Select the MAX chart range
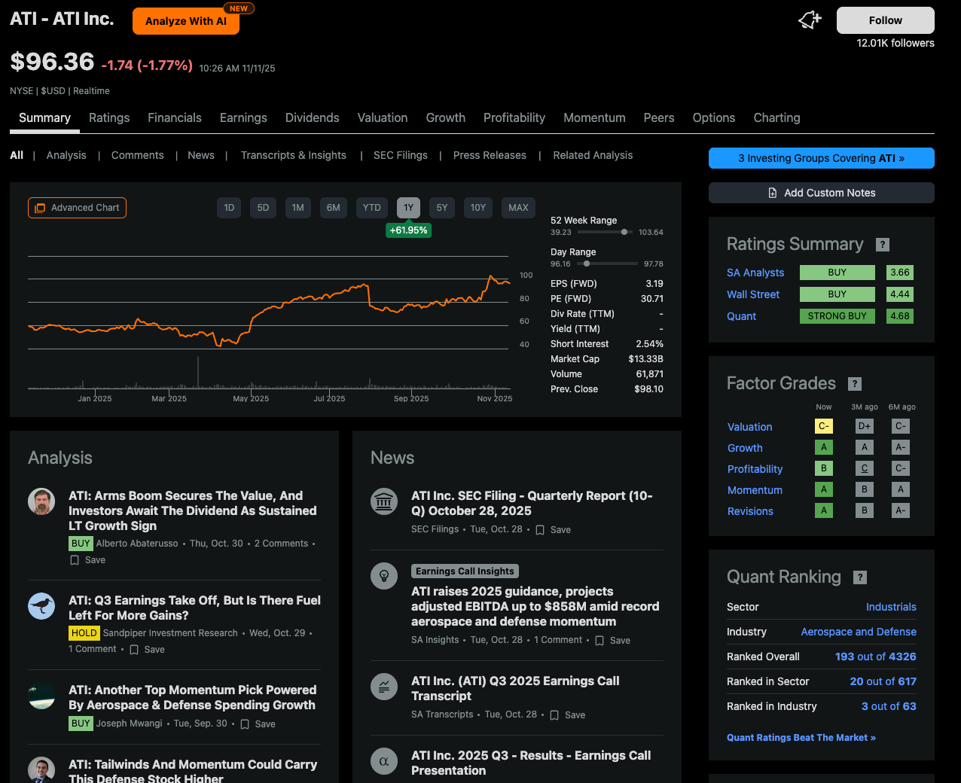 [x=518, y=208]
